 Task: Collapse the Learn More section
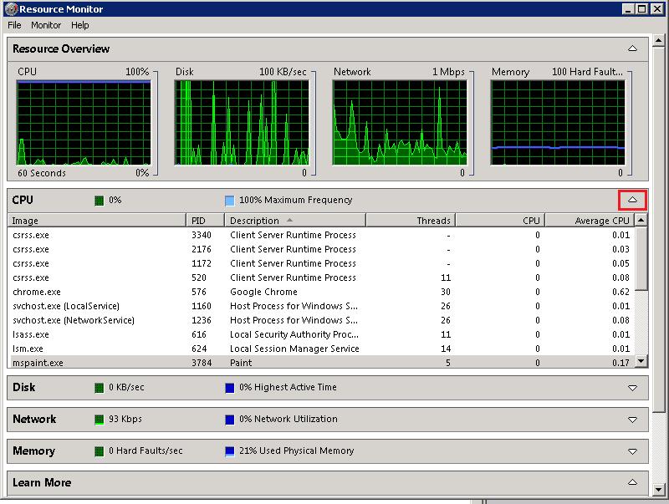click(x=632, y=482)
